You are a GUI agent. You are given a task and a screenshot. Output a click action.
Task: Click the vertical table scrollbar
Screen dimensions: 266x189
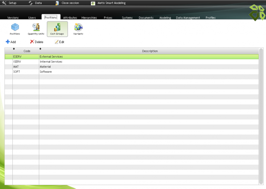tap(261, 116)
